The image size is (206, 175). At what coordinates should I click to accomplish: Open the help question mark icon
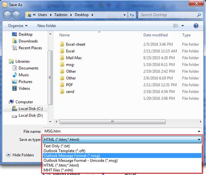click(196, 26)
